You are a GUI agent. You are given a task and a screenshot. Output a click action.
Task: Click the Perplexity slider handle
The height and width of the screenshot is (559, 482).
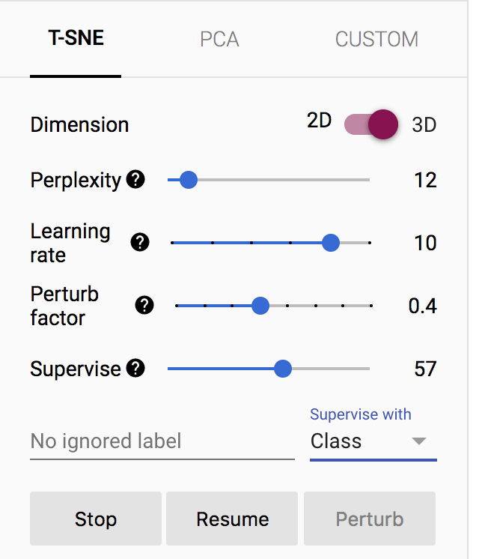[188, 180]
